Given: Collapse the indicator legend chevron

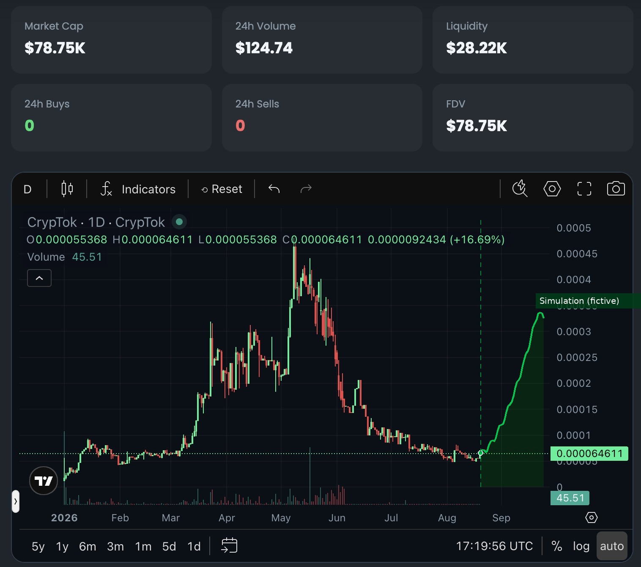Looking at the screenshot, I should pos(39,278).
